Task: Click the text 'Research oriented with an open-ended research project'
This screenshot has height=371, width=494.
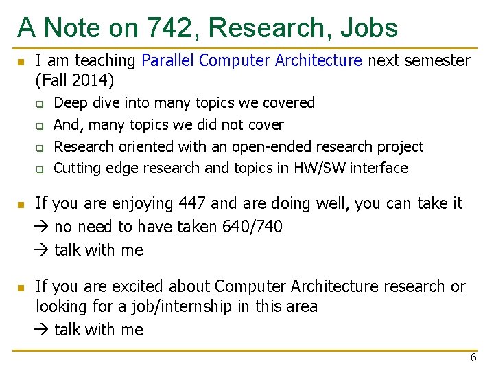Action: (239, 147)
